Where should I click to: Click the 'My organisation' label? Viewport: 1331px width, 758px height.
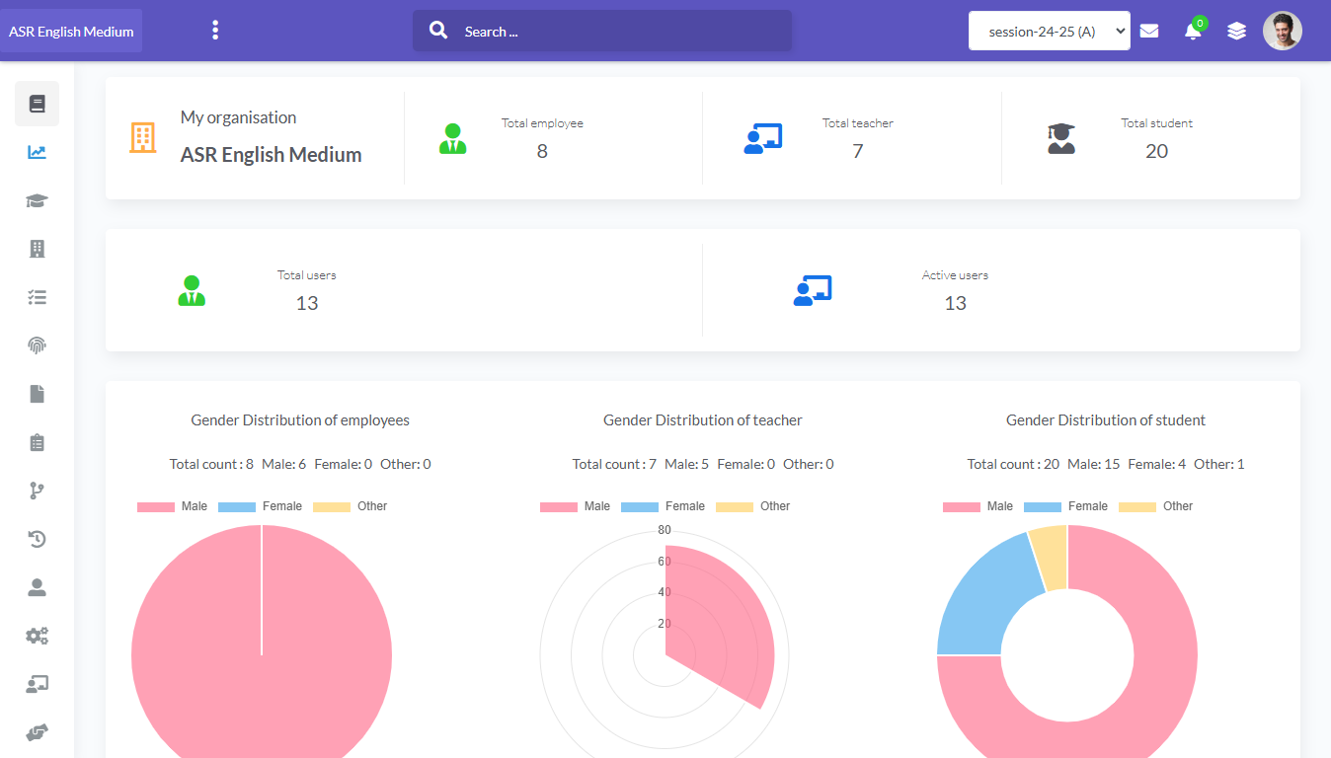coord(238,117)
